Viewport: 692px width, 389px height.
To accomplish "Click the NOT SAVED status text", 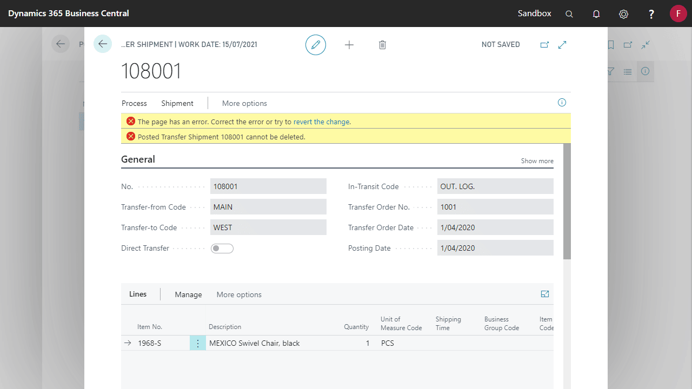I will click(501, 45).
